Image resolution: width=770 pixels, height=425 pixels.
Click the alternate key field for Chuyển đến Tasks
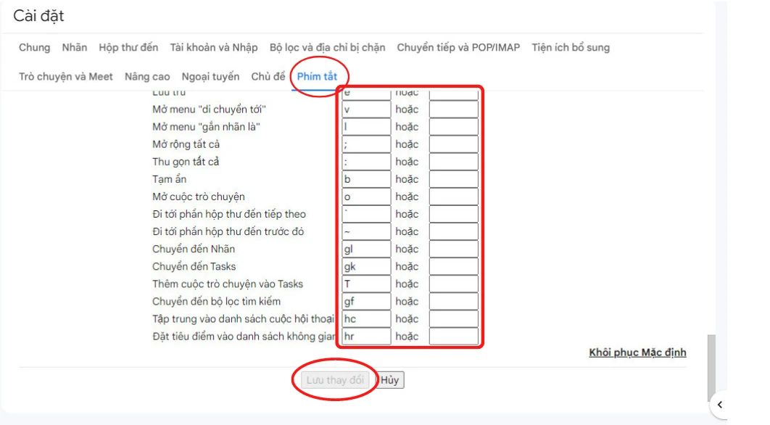[x=454, y=266]
